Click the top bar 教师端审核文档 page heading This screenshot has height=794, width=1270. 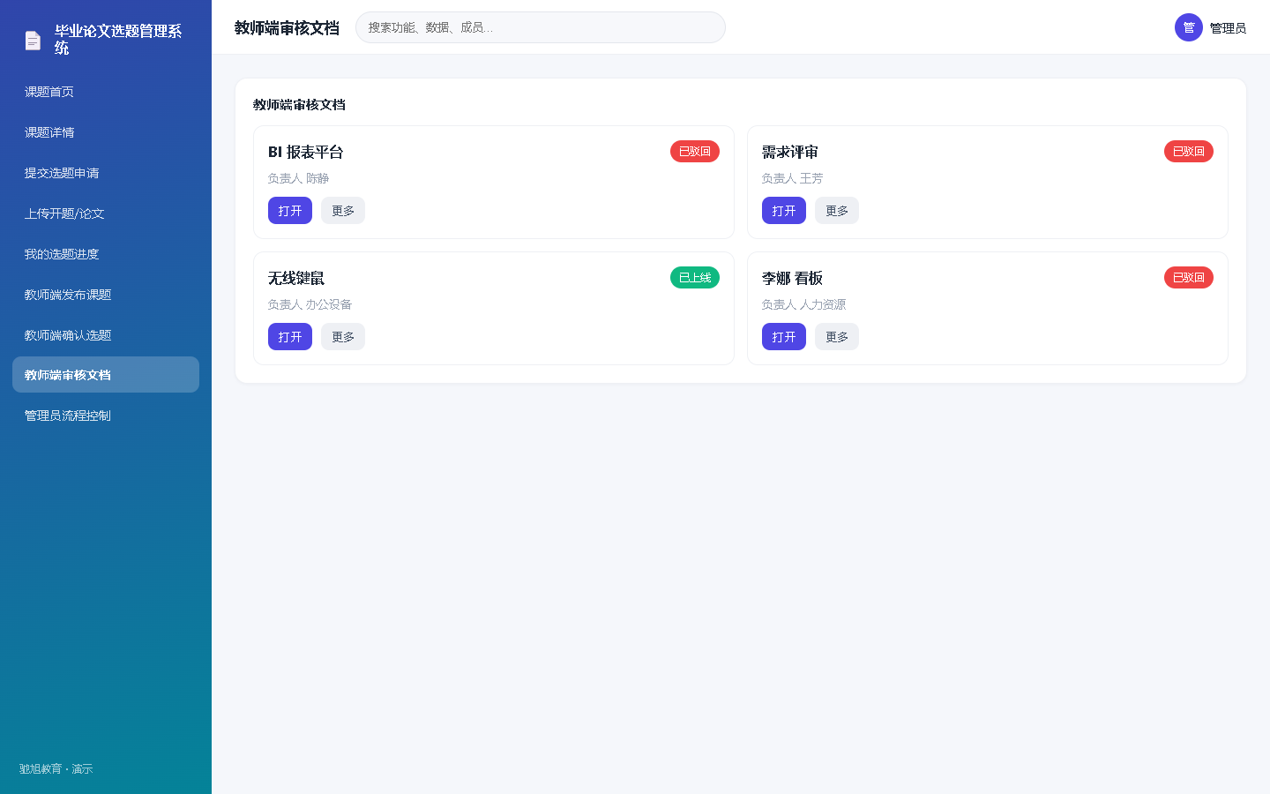[x=287, y=28]
